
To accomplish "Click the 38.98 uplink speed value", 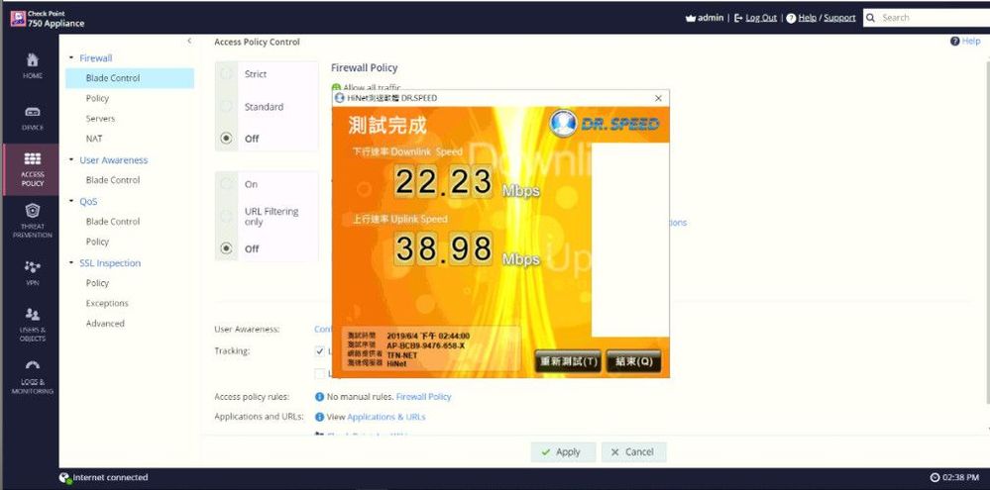I will click(443, 247).
